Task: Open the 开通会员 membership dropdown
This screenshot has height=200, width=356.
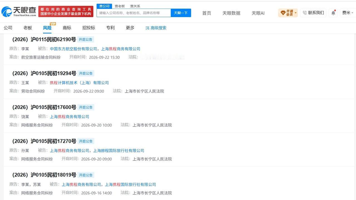Action: [x=288, y=13]
